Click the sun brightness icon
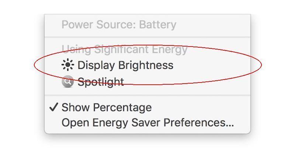This screenshot has width=295, height=154. click(x=67, y=65)
